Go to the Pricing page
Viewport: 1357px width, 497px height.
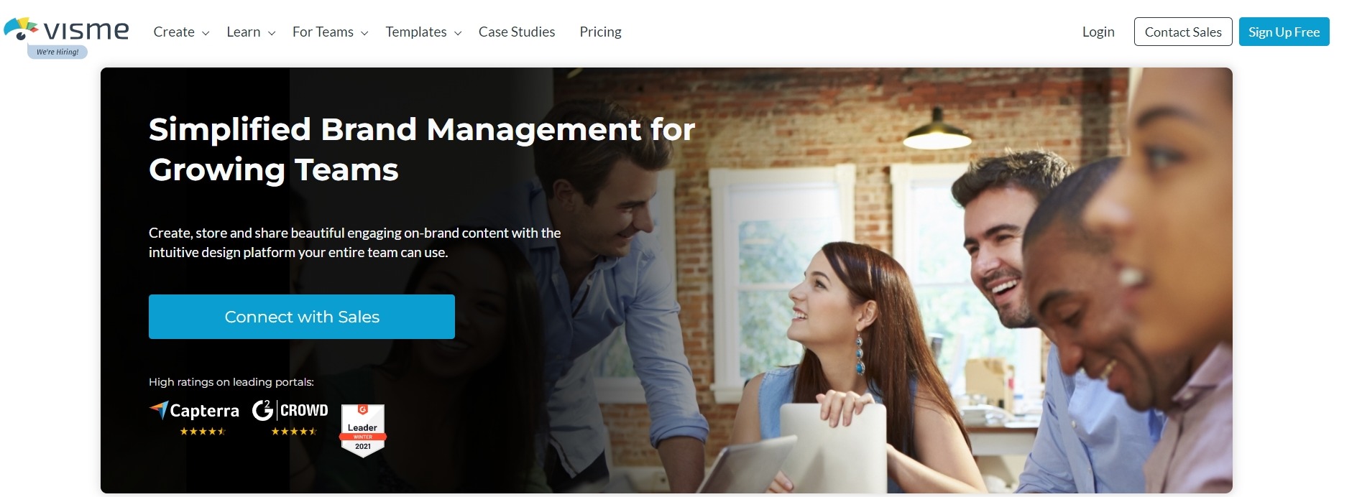coord(600,32)
